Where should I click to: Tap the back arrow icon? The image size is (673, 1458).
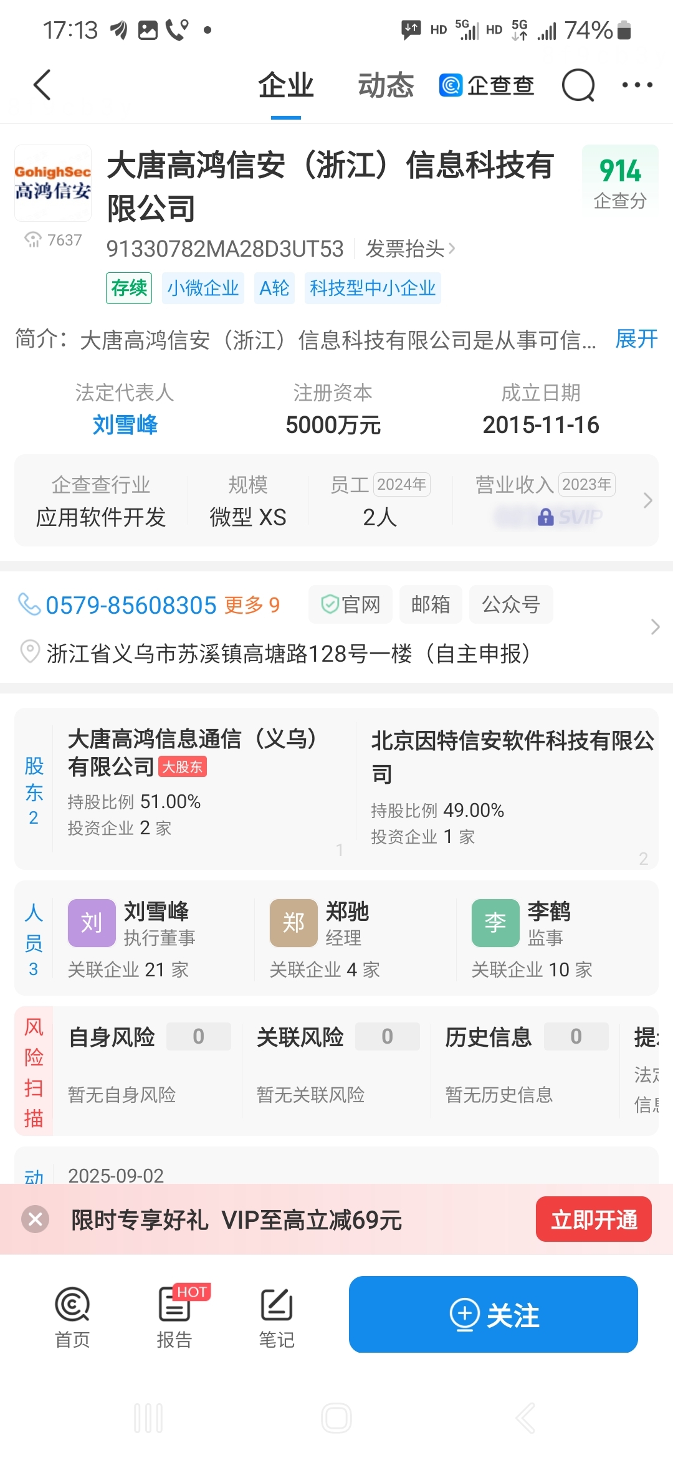pyautogui.click(x=42, y=85)
